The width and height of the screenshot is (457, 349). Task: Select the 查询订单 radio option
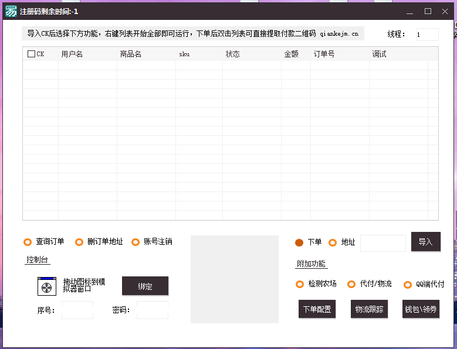pos(28,242)
